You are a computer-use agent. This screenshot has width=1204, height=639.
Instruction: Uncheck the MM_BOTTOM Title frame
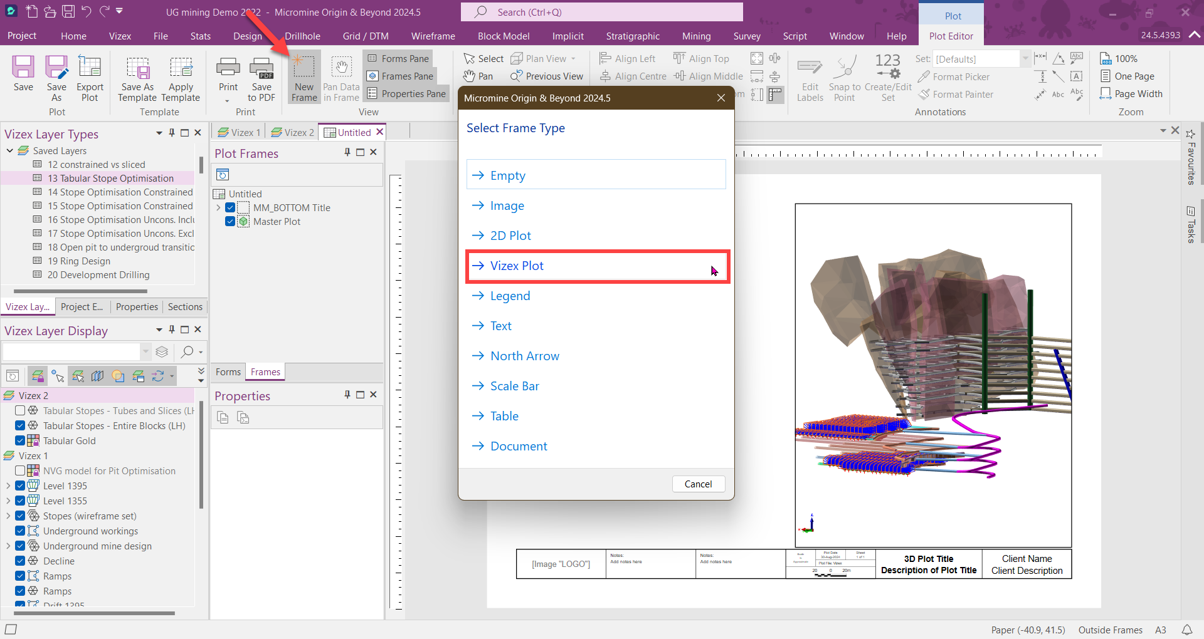pyautogui.click(x=231, y=207)
